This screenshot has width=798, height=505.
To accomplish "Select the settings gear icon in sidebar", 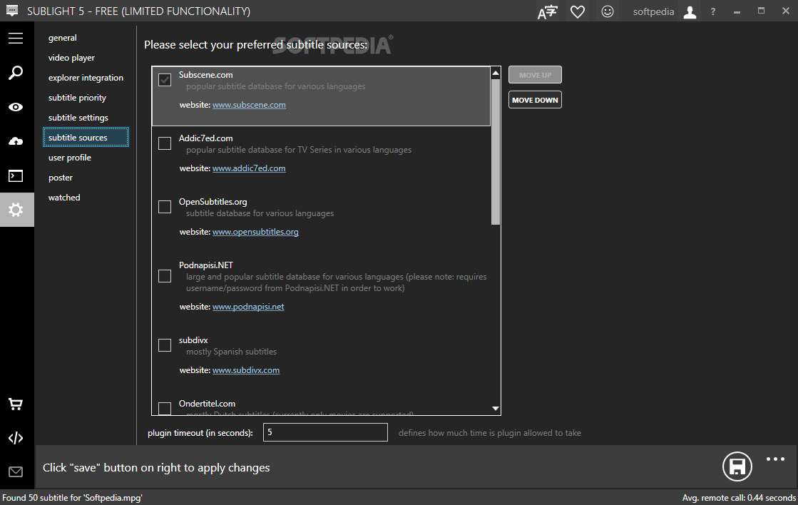I will click(x=17, y=209).
